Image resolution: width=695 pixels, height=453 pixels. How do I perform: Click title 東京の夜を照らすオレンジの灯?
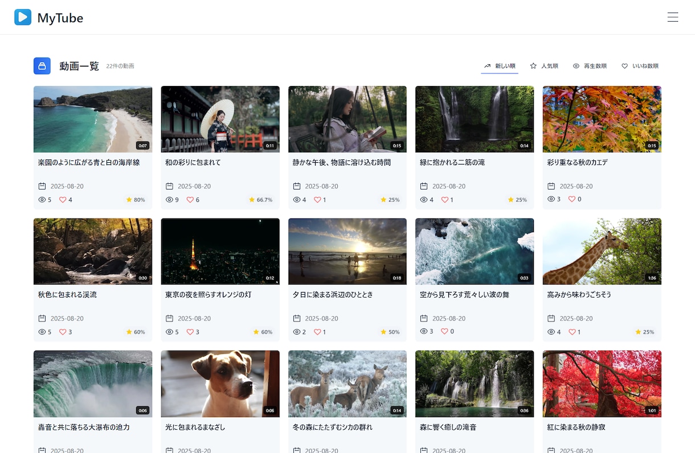pos(208,295)
